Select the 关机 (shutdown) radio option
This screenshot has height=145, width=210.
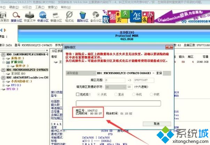coord(98,94)
